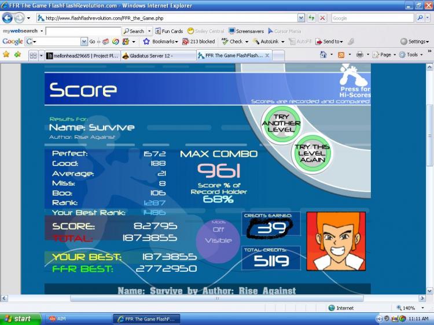This screenshot has height=325, width=434.
Task: Click the Windows Start button
Action: [x=20, y=319]
